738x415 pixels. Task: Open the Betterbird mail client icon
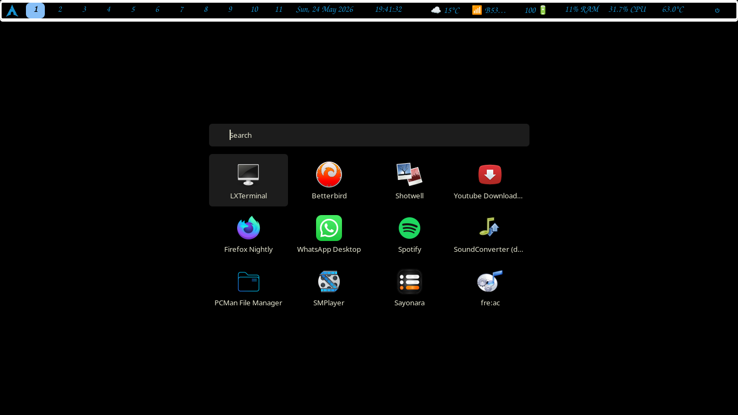(329, 175)
